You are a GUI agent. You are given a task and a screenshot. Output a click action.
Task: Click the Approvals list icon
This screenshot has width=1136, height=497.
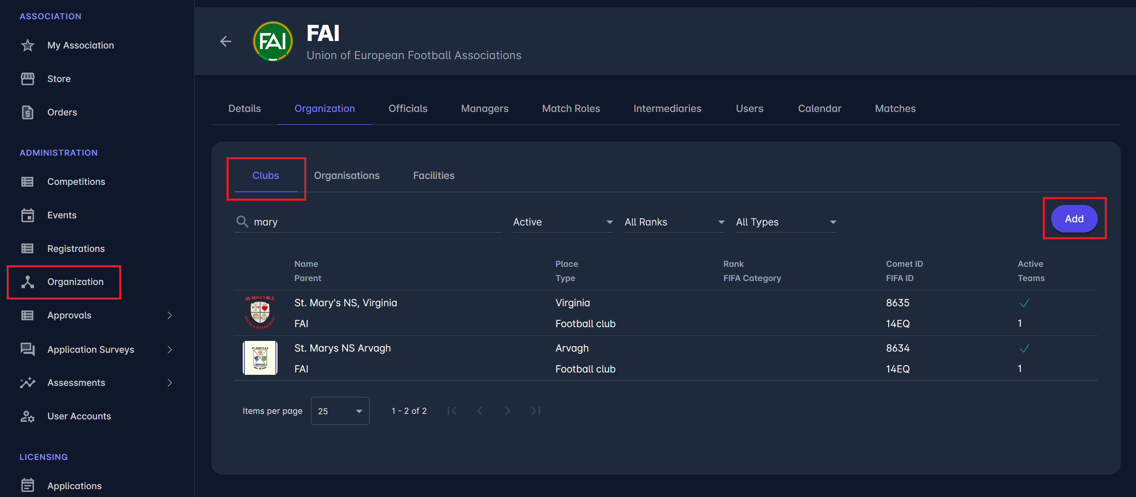click(27, 315)
